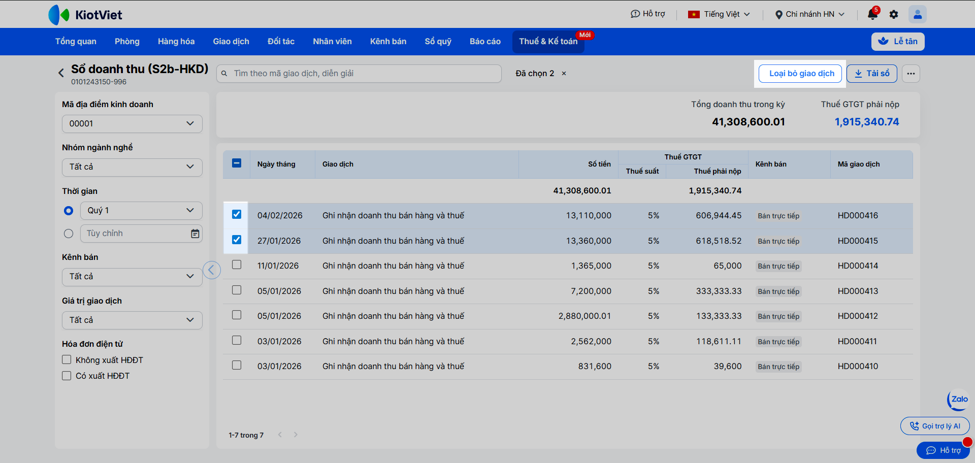The width and height of the screenshot is (975, 463).
Task: Collapse the filter sidebar panel
Action: click(212, 270)
